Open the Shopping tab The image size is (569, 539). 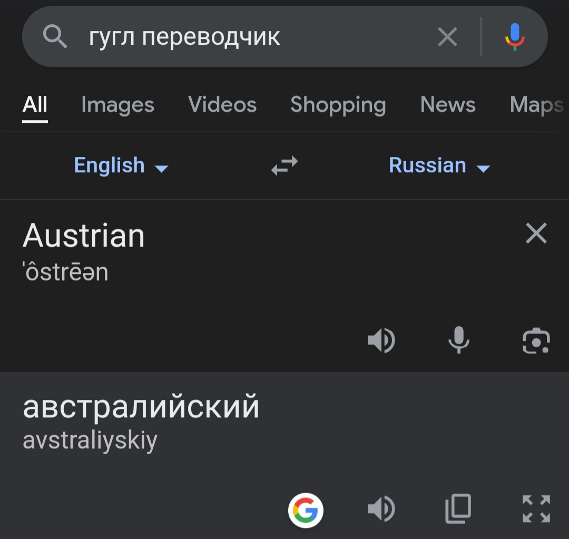point(338,105)
